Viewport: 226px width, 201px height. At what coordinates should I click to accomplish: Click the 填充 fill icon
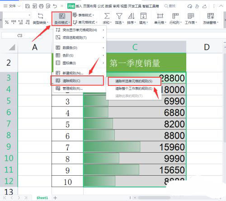[x=143, y=16]
